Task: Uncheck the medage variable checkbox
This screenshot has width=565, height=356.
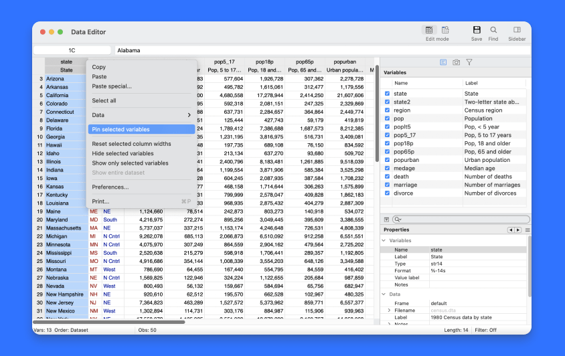Action: coord(387,168)
